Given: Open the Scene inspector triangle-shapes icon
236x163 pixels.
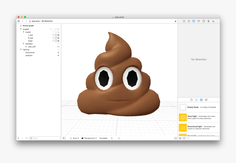Looking at the screenshot, I should (x=213, y=21).
